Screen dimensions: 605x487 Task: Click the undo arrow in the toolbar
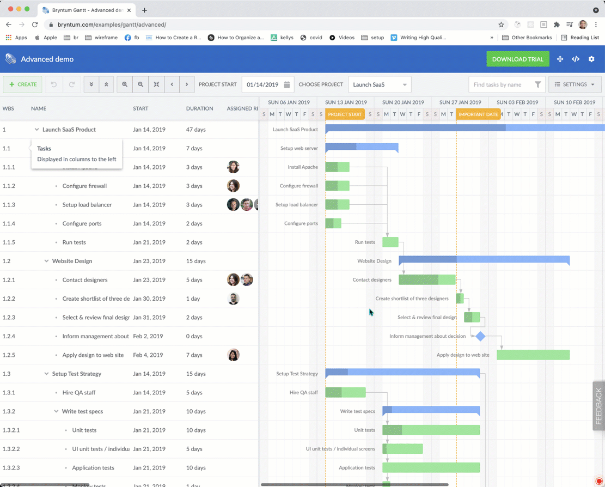(53, 84)
